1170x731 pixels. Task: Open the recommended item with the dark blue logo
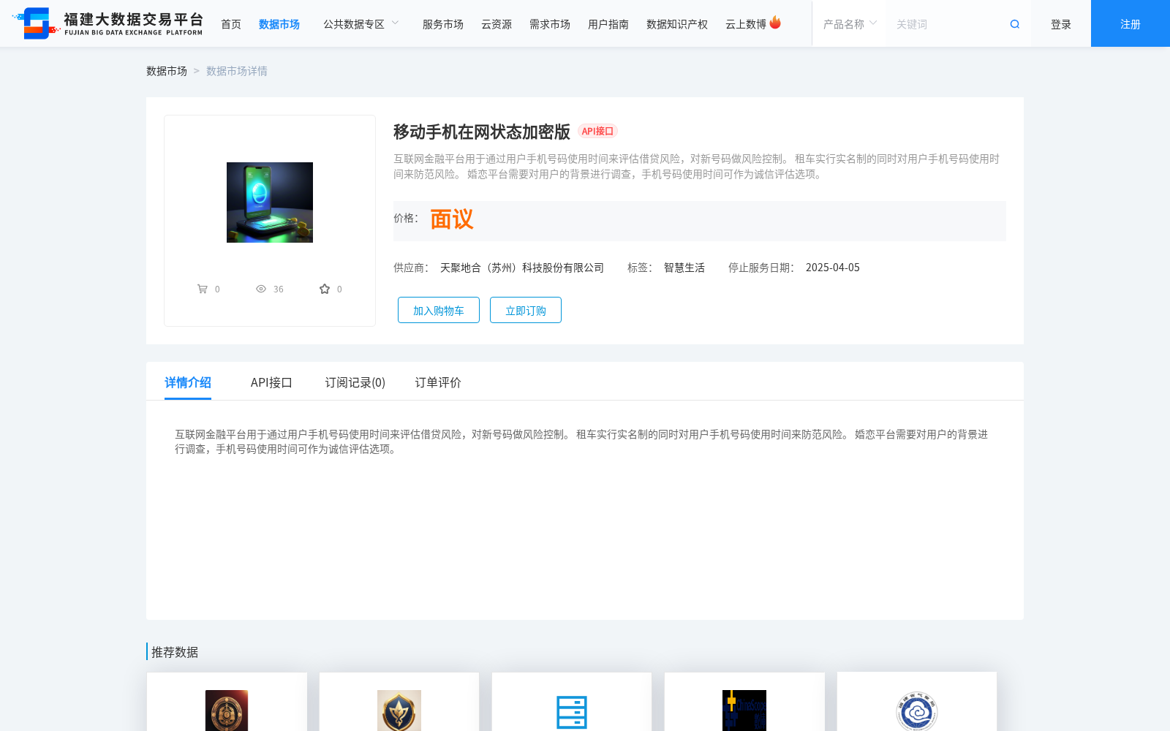click(744, 710)
